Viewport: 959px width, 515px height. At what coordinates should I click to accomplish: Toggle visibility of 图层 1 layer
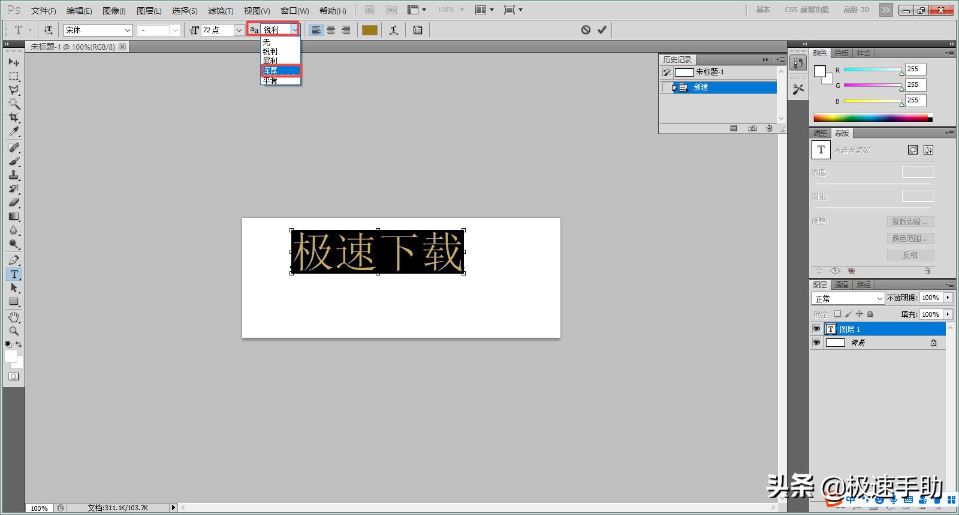tap(816, 329)
